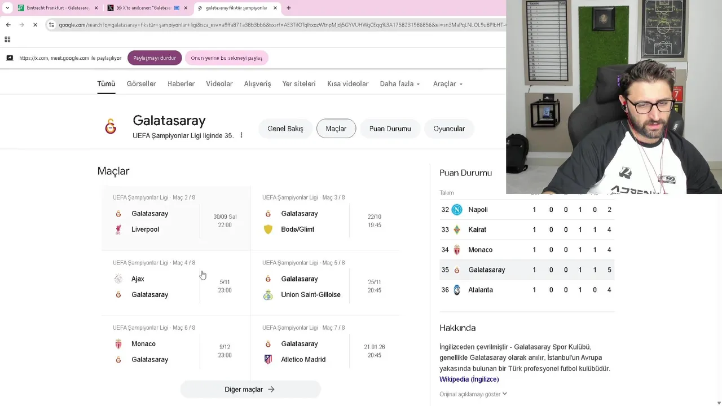Click the Ajax crest icon
This screenshot has width=722, height=406.
pos(118,279)
